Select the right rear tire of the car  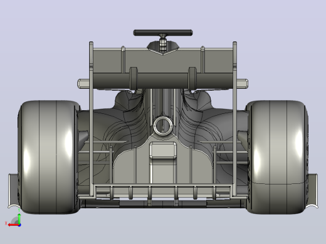(276, 157)
